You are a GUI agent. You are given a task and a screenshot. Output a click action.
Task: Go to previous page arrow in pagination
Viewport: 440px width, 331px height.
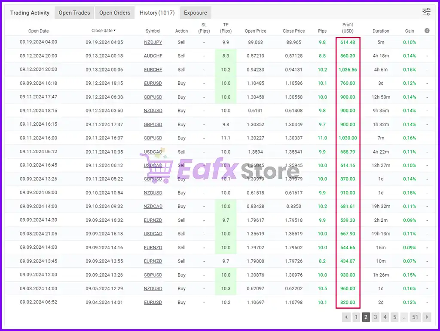point(346,317)
